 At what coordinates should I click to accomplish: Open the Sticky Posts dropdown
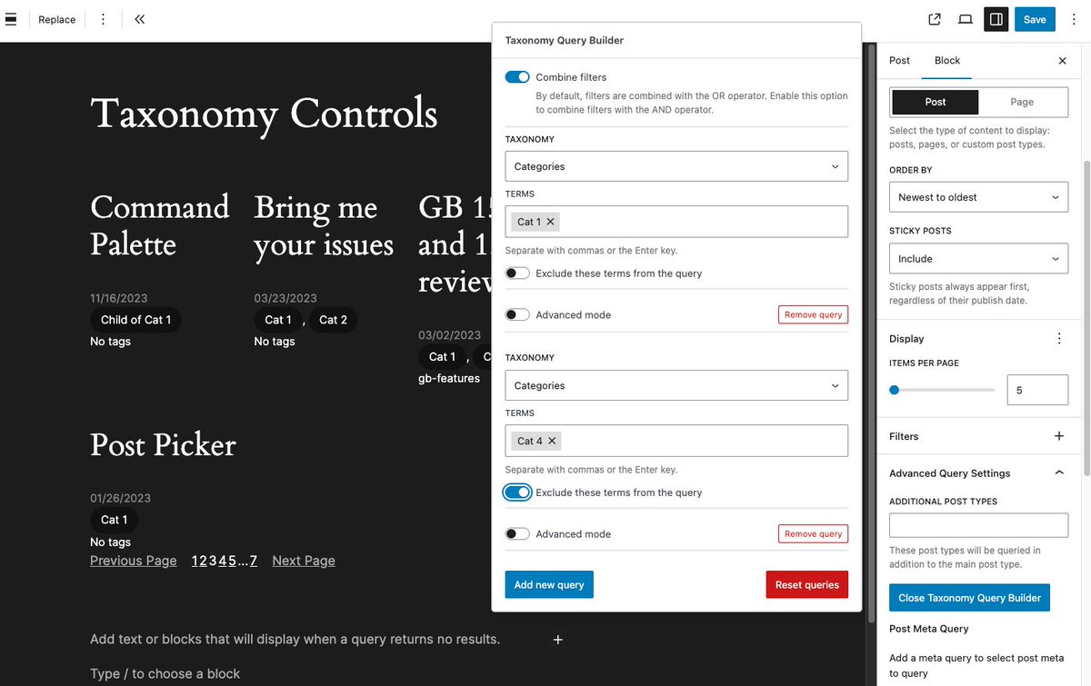(x=978, y=259)
